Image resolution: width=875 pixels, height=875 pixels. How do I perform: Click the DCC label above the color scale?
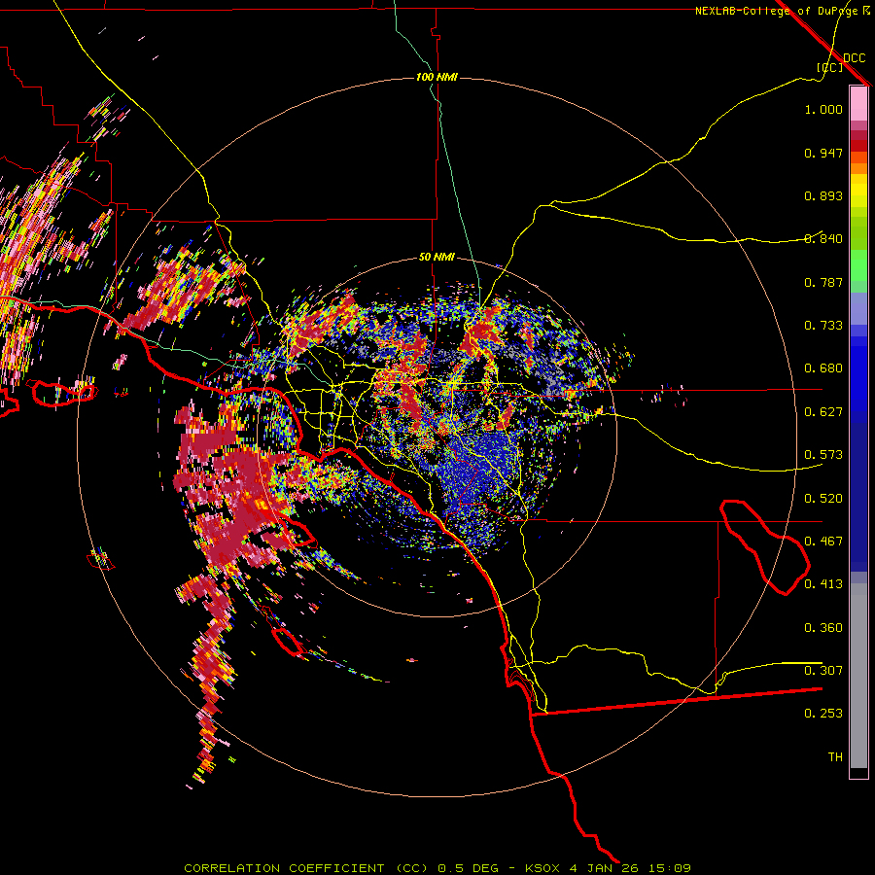tap(854, 58)
